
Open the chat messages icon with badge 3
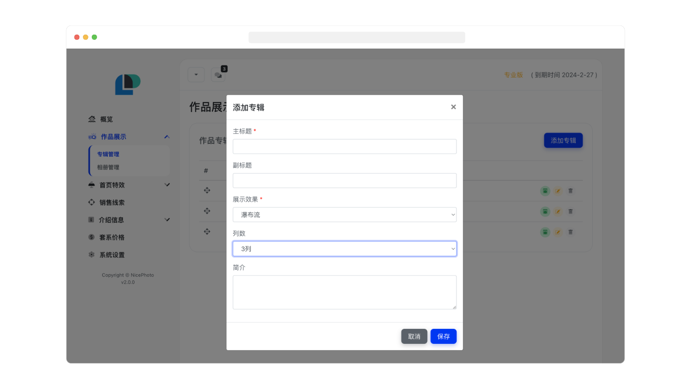tap(218, 75)
